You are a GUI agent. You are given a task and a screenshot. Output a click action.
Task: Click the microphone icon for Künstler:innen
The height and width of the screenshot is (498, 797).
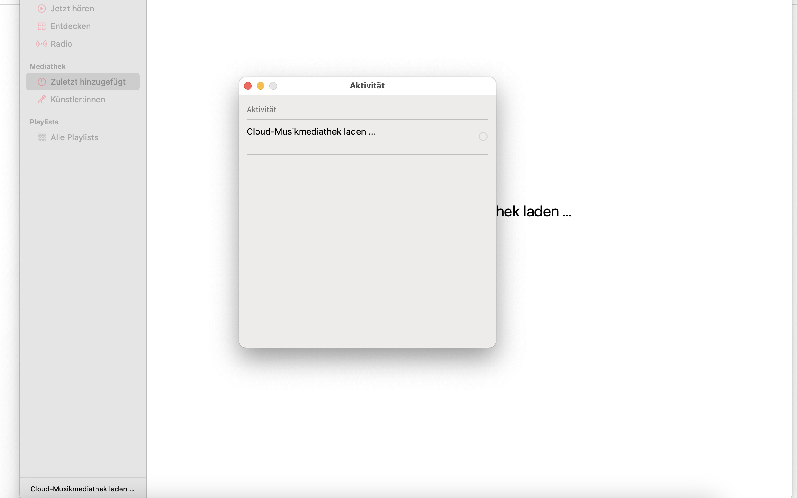41,100
